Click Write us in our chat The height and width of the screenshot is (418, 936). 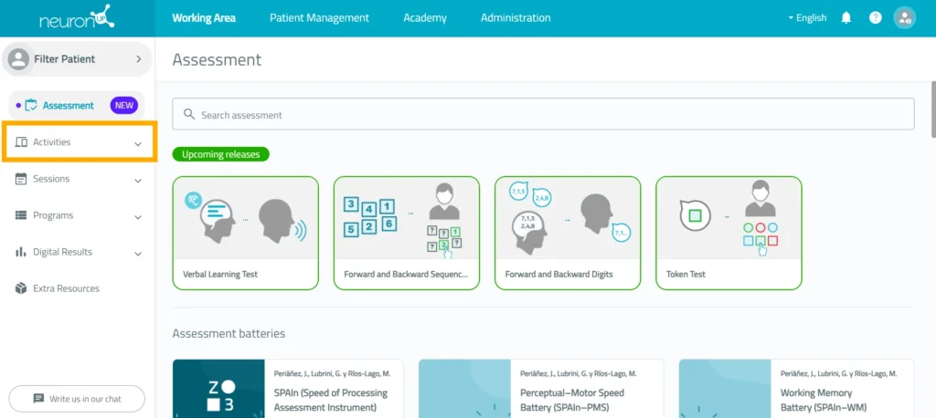coord(77,399)
